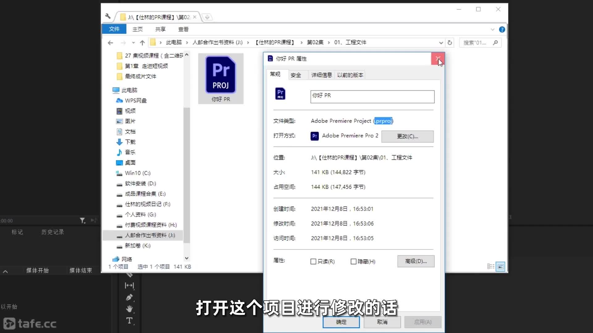
Task: Click the magnifier search icon
Action: point(495,43)
